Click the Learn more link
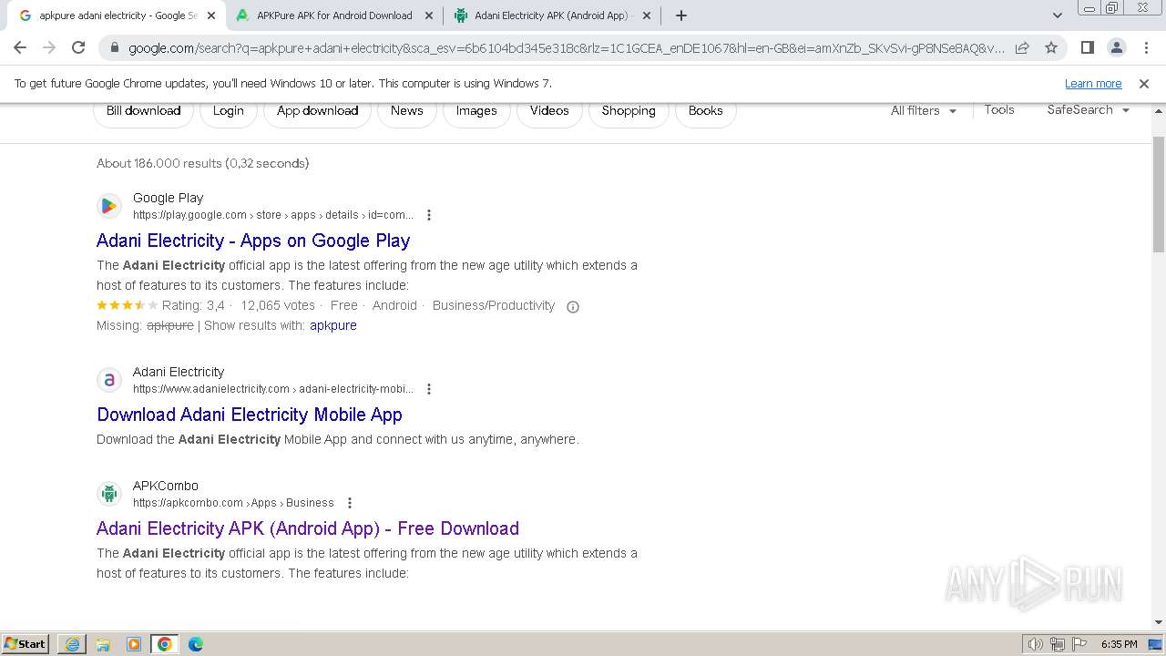This screenshot has height=656, width=1166. (1093, 84)
